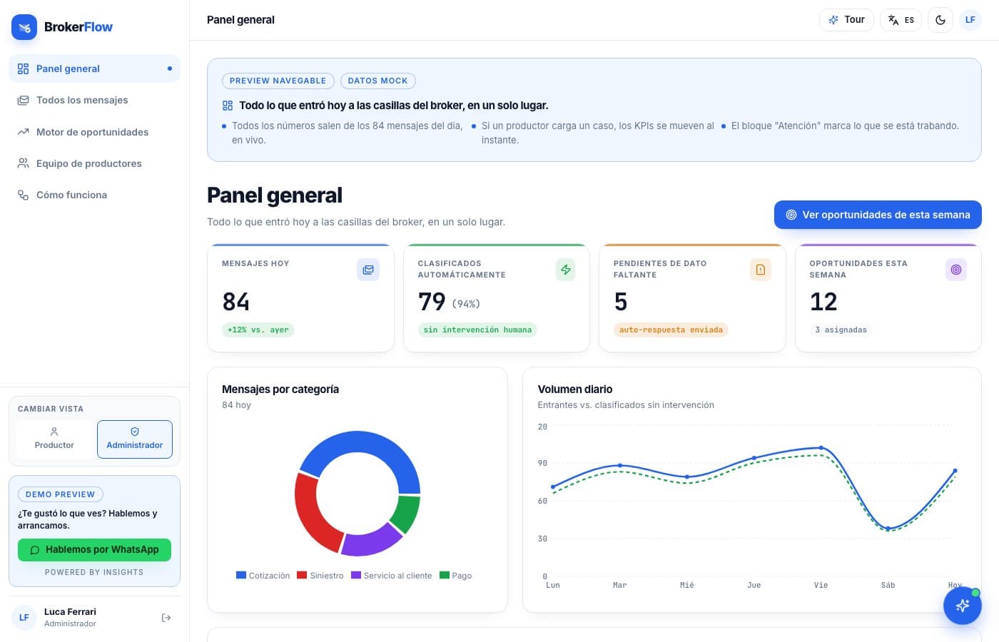
Task: Navigate to Equipo de productores
Action: 94,163
